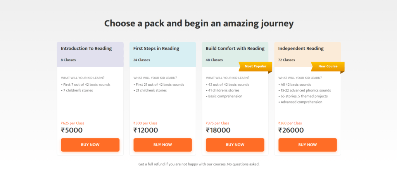Screen dimensions: 397x169
Task: Click the full refund notice text
Action: [x=199, y=164]
